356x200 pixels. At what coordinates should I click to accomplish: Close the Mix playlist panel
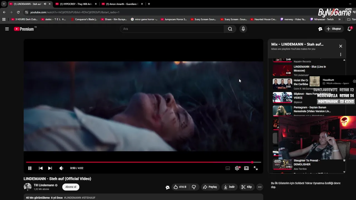point(341,46)
